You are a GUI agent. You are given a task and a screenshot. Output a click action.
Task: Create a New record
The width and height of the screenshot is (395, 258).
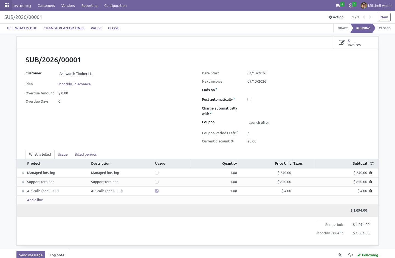(384, 17)
